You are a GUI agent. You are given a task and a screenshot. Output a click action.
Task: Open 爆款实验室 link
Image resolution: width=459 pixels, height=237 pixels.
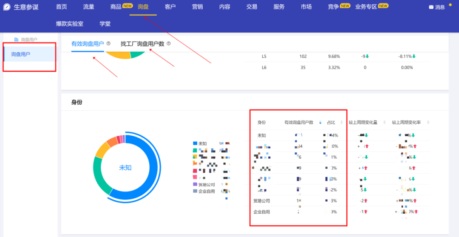(70, 24)
